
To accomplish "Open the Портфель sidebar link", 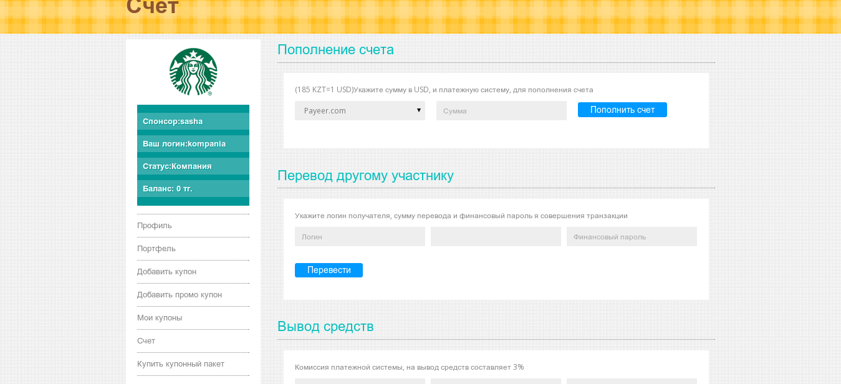I will click(156, 249).
